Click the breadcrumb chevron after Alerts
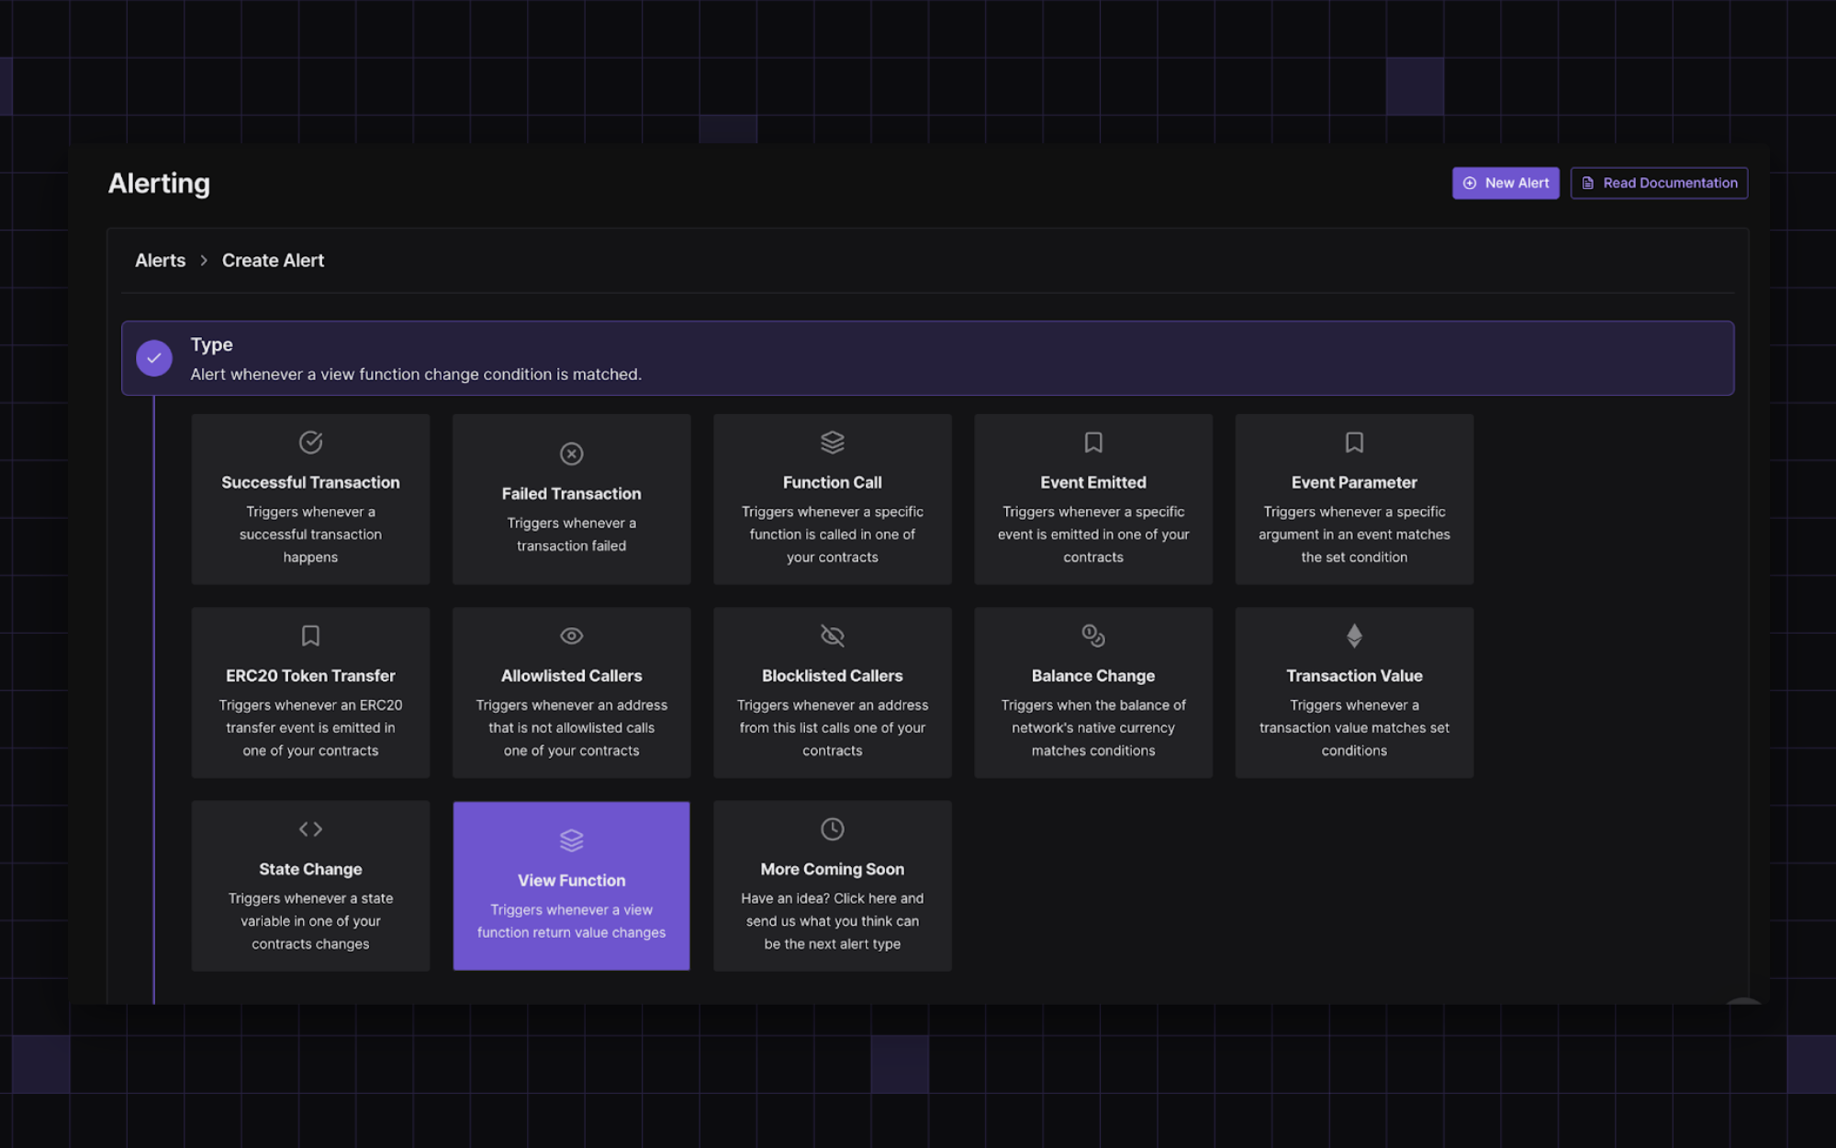Image resolution: width=1836 pixels, height=1148 pixels. pyautogui.click(x=204, y=261)
